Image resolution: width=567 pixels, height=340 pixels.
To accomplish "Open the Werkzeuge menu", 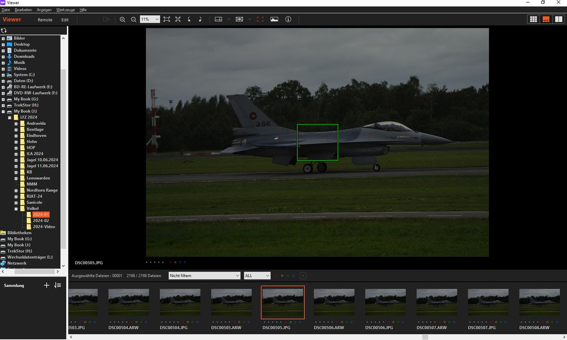I will (x=64, y=9).
